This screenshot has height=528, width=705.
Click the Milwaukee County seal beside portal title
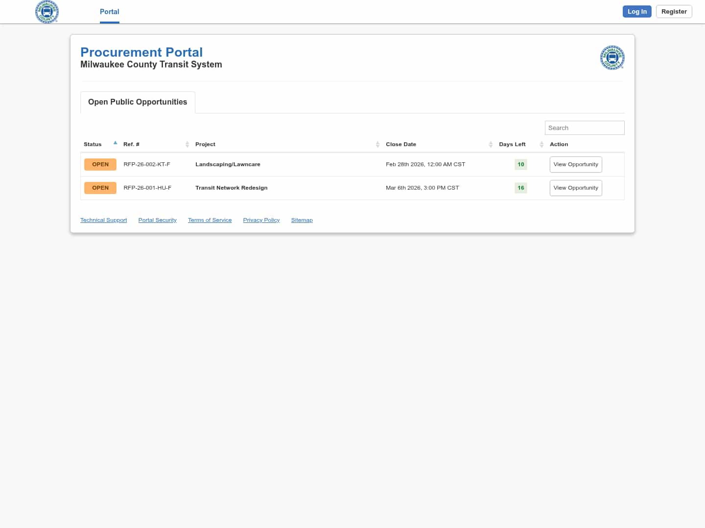click(612, 58)
